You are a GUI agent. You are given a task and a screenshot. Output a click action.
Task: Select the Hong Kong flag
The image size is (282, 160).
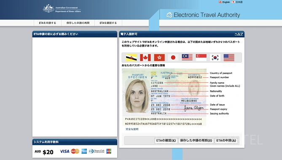(x=159, y=58)
